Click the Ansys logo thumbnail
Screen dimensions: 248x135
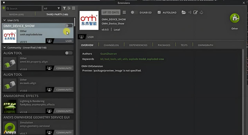tap(10, 128)
